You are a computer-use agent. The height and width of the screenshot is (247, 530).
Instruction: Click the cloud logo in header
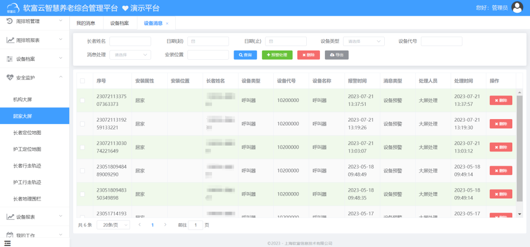(x=13, y=7)
